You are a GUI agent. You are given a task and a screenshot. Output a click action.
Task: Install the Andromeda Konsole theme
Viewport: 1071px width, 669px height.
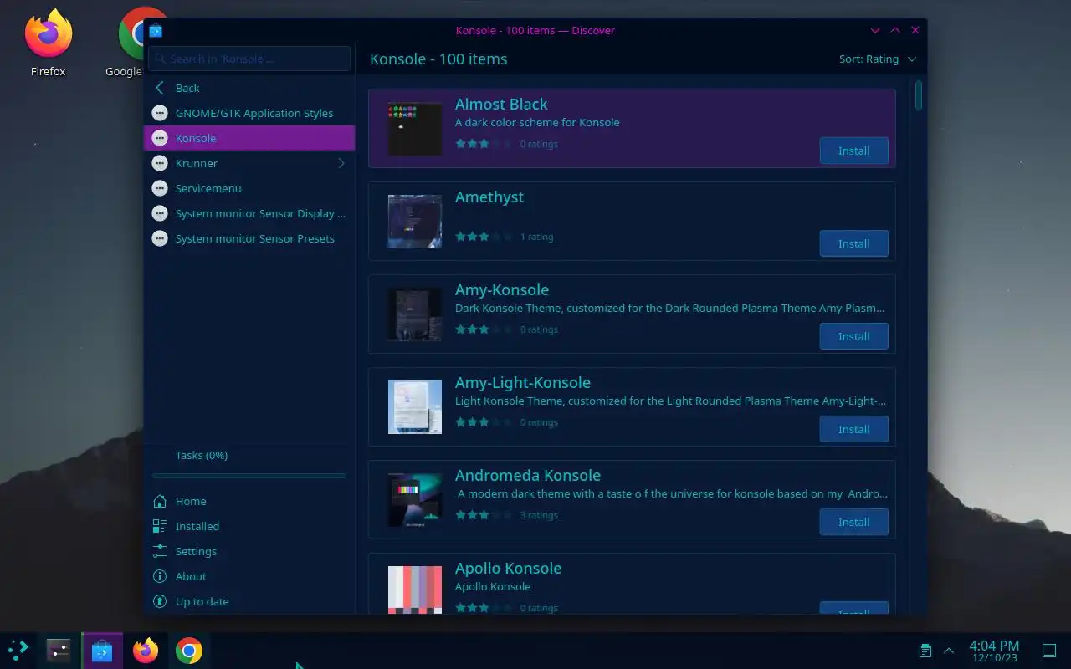click(x=853, y=523)
